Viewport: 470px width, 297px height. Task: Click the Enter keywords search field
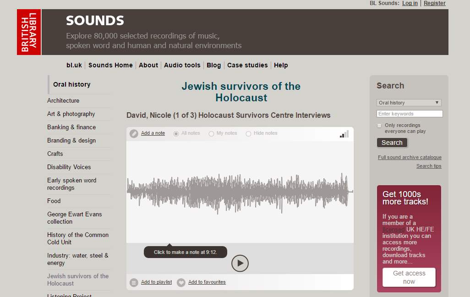(x=410, y=114)
